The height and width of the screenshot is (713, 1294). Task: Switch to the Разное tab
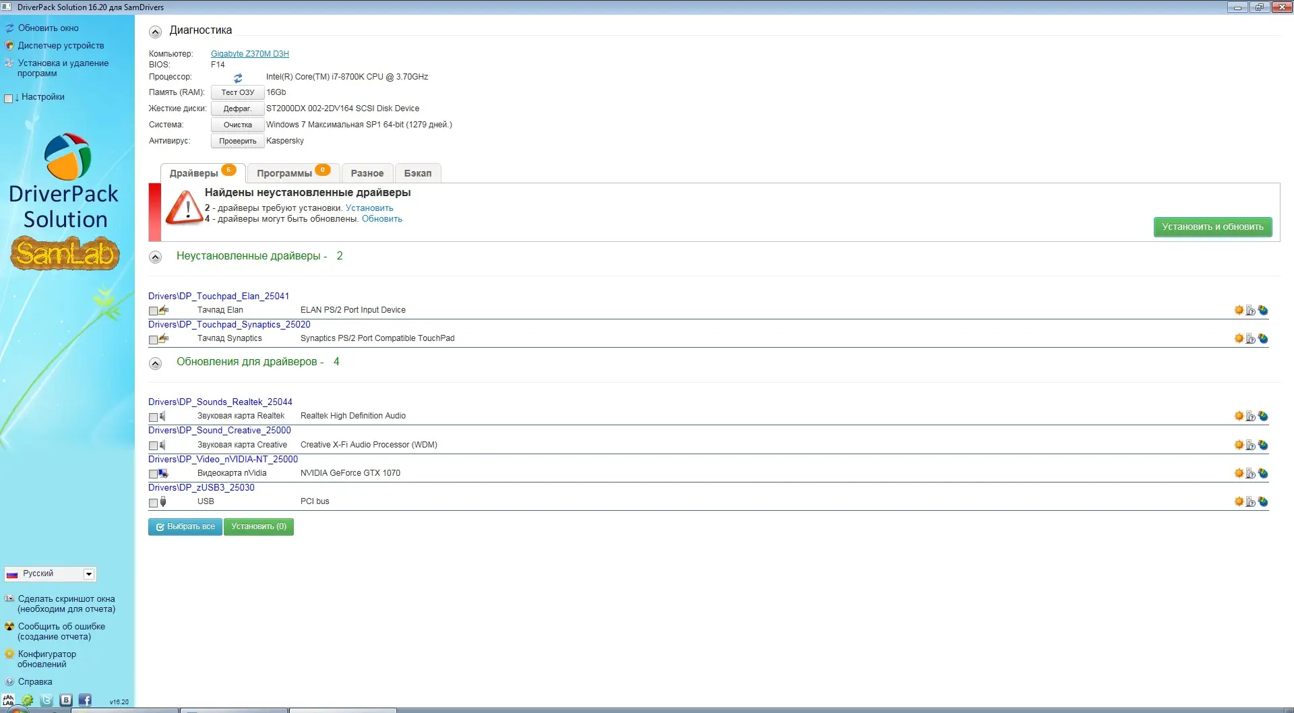(x=367, y=173)
